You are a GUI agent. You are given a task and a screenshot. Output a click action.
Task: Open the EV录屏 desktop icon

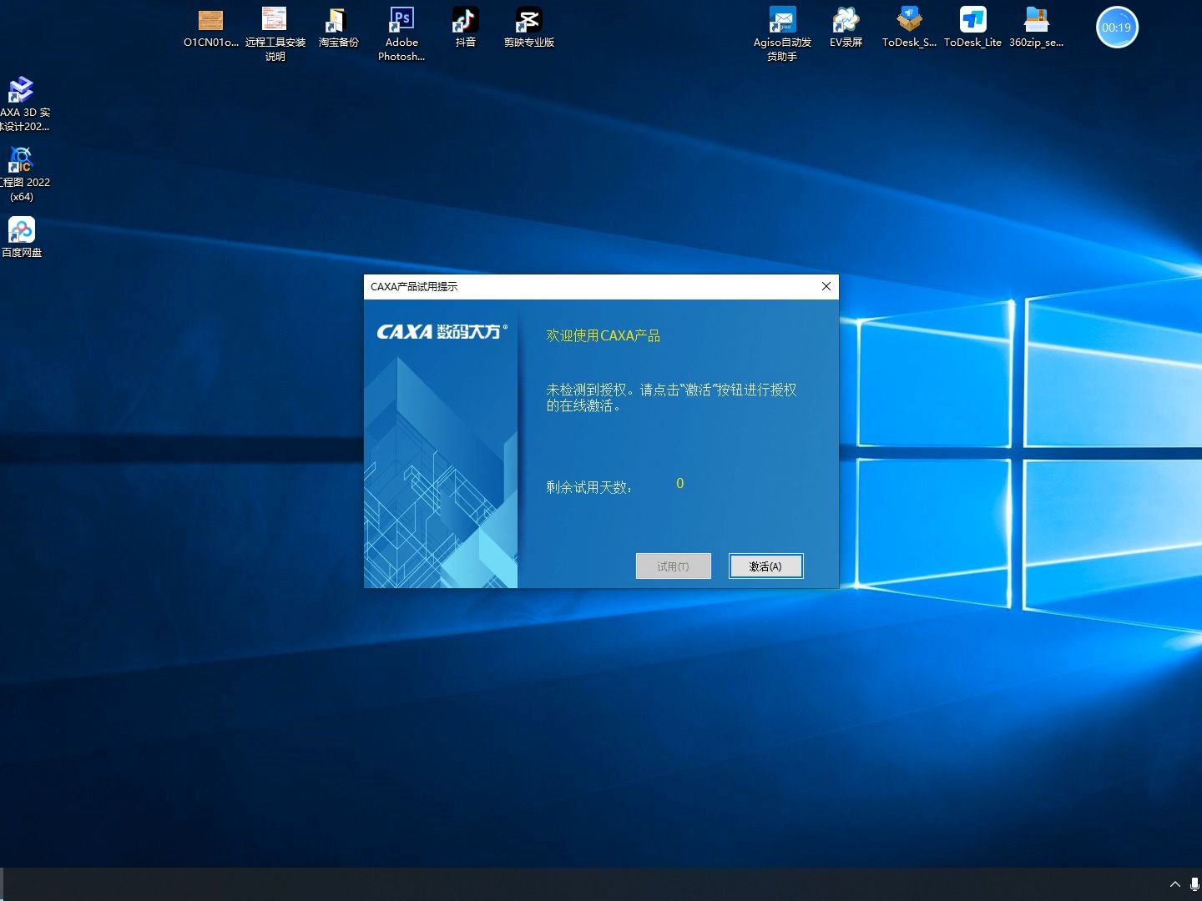point(846,28)
